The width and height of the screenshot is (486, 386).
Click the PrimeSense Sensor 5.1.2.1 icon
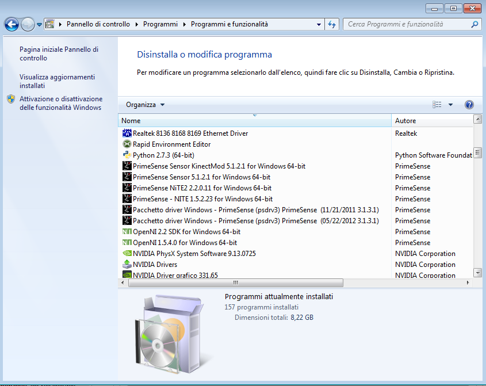coord(127,177)
